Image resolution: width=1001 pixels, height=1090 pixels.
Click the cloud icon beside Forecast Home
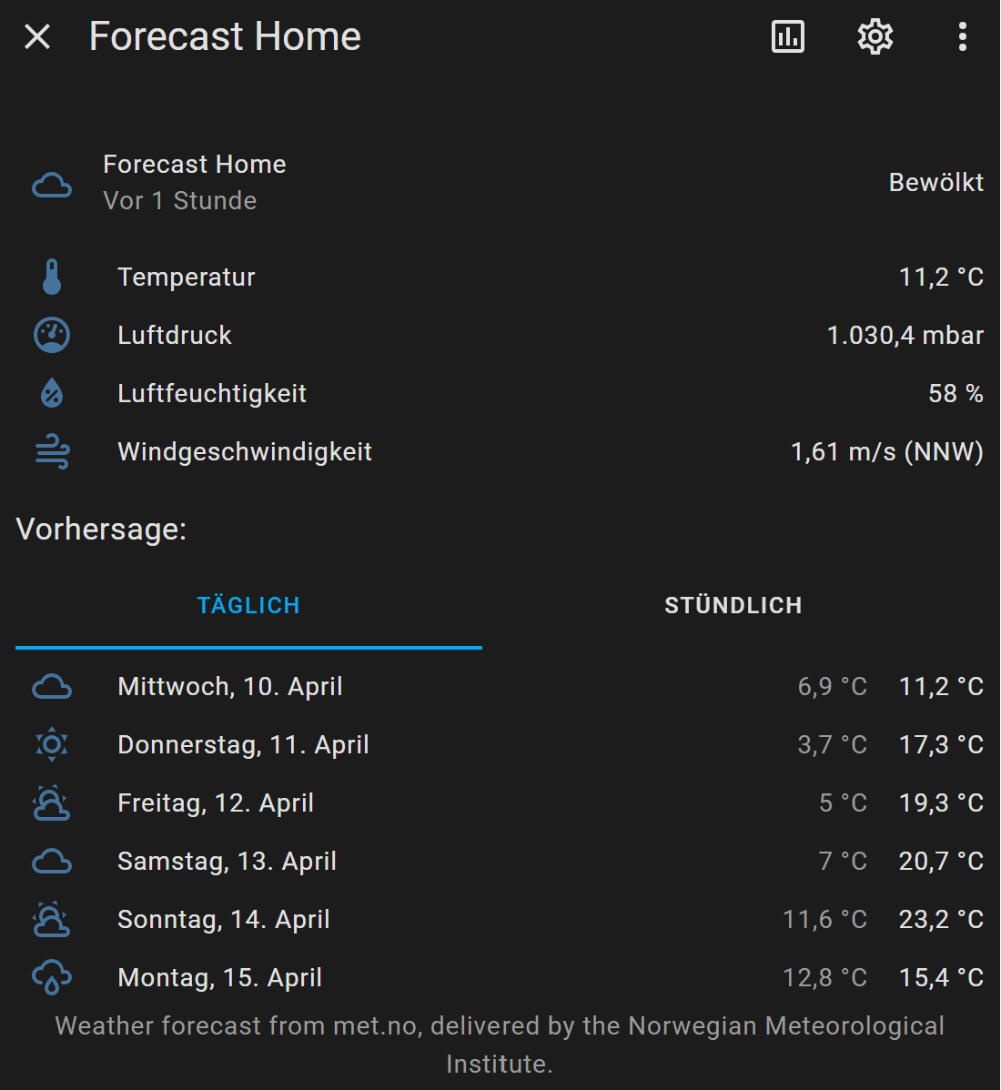(x=52, y=185)
